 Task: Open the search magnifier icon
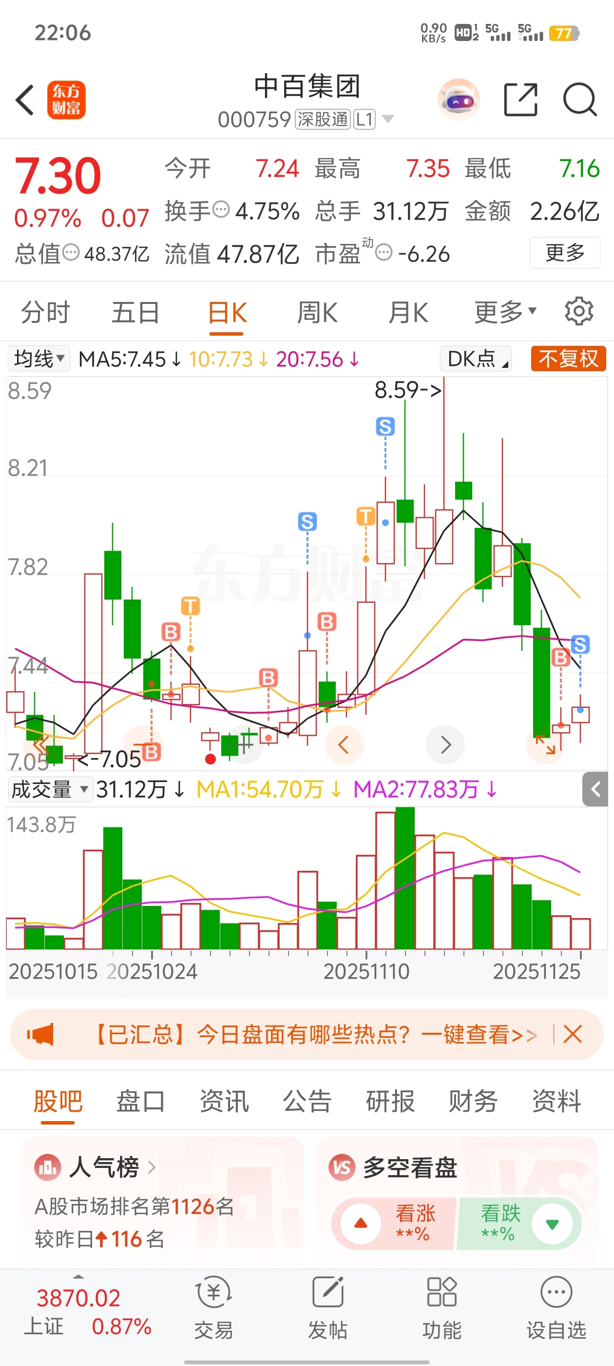click(580, 100)
